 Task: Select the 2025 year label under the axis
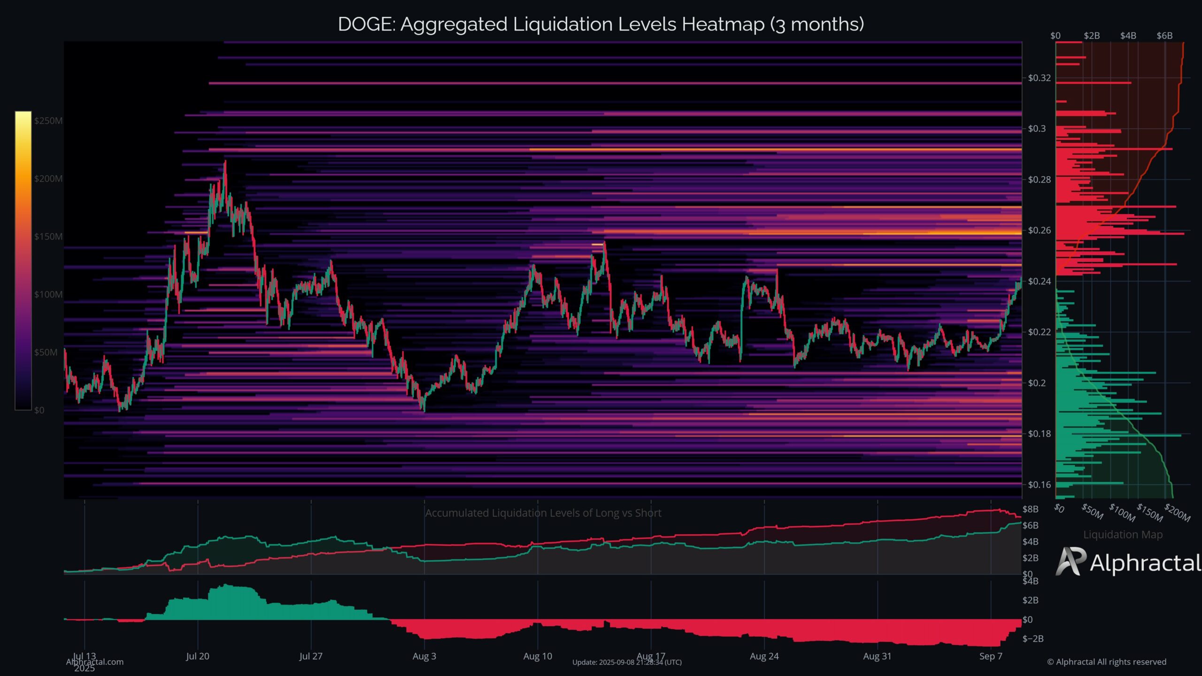pyautogui.click(x=85, y=668)
